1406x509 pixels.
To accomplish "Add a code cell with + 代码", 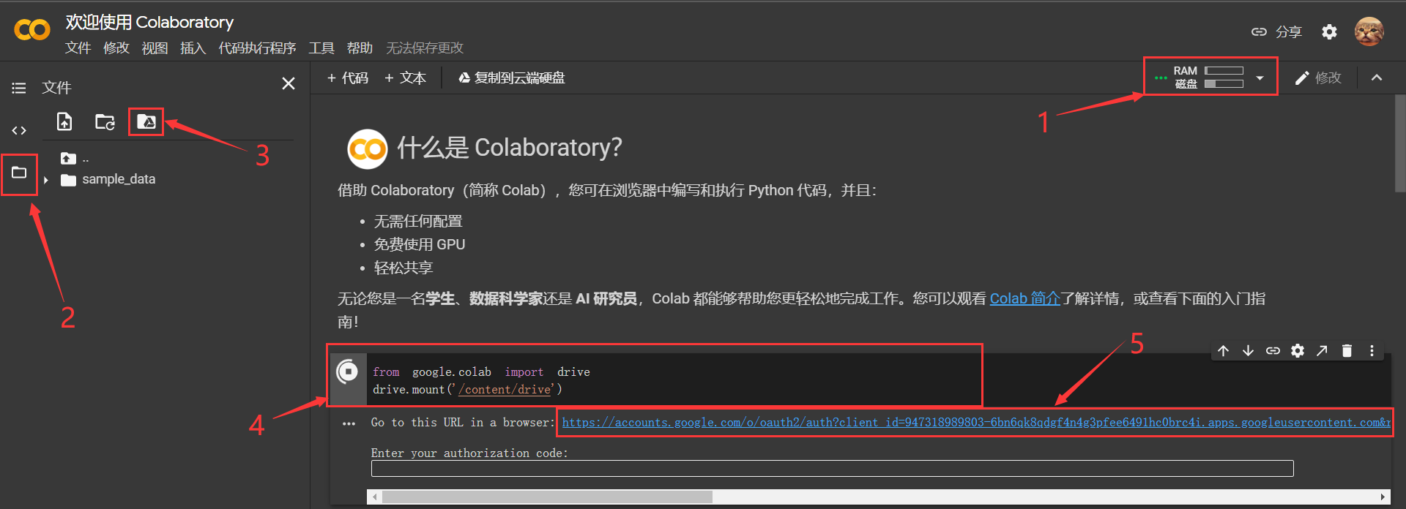I will pyautogui.click(x=348, y=78).
